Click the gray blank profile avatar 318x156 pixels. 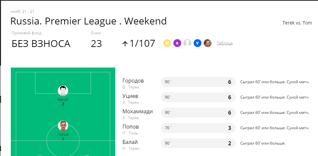pyautogui.click(x=187, y=43)
